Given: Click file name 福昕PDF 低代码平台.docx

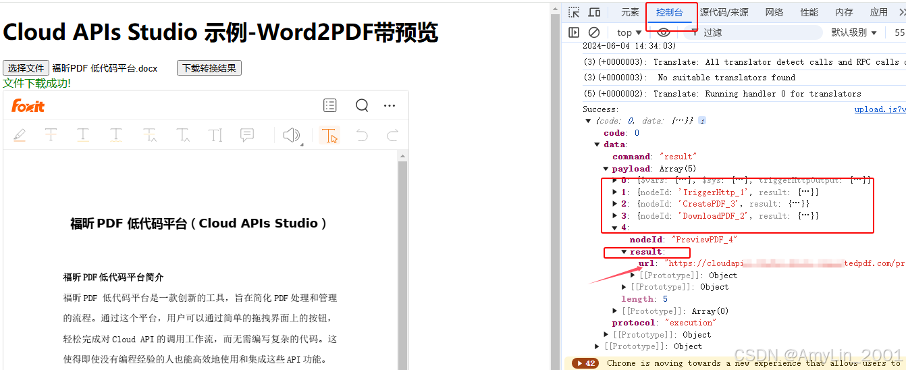Looking at the screenshot, I should (105, 68).
